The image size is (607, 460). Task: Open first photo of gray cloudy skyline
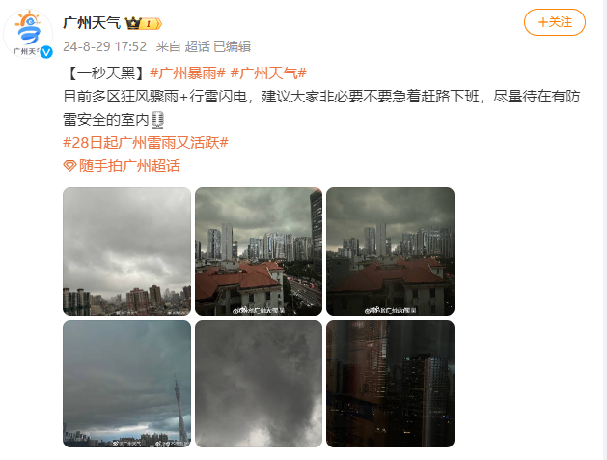click(x=126, y=251)
